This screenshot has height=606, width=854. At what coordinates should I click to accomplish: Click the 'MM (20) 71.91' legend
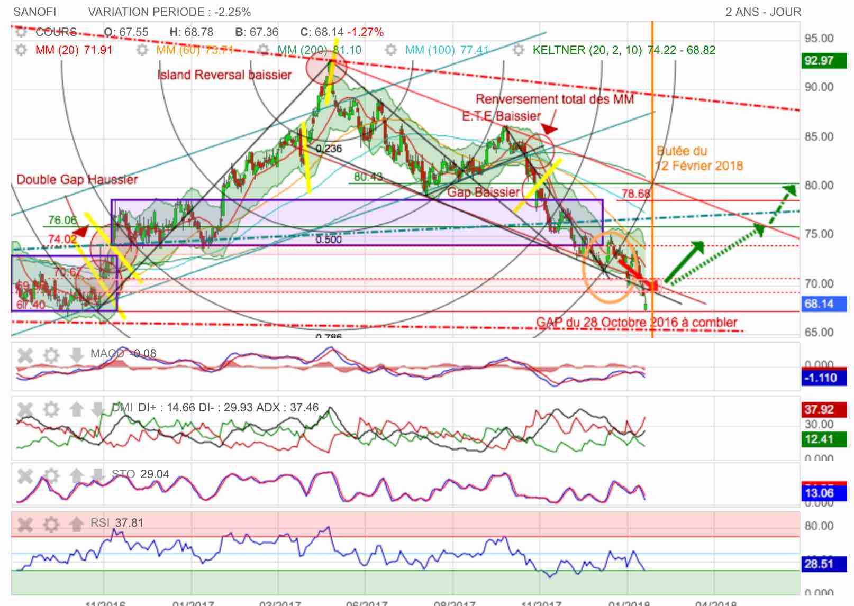74,50
